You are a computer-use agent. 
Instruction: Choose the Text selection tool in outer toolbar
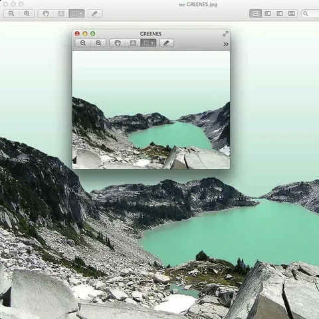coord(61,13)
